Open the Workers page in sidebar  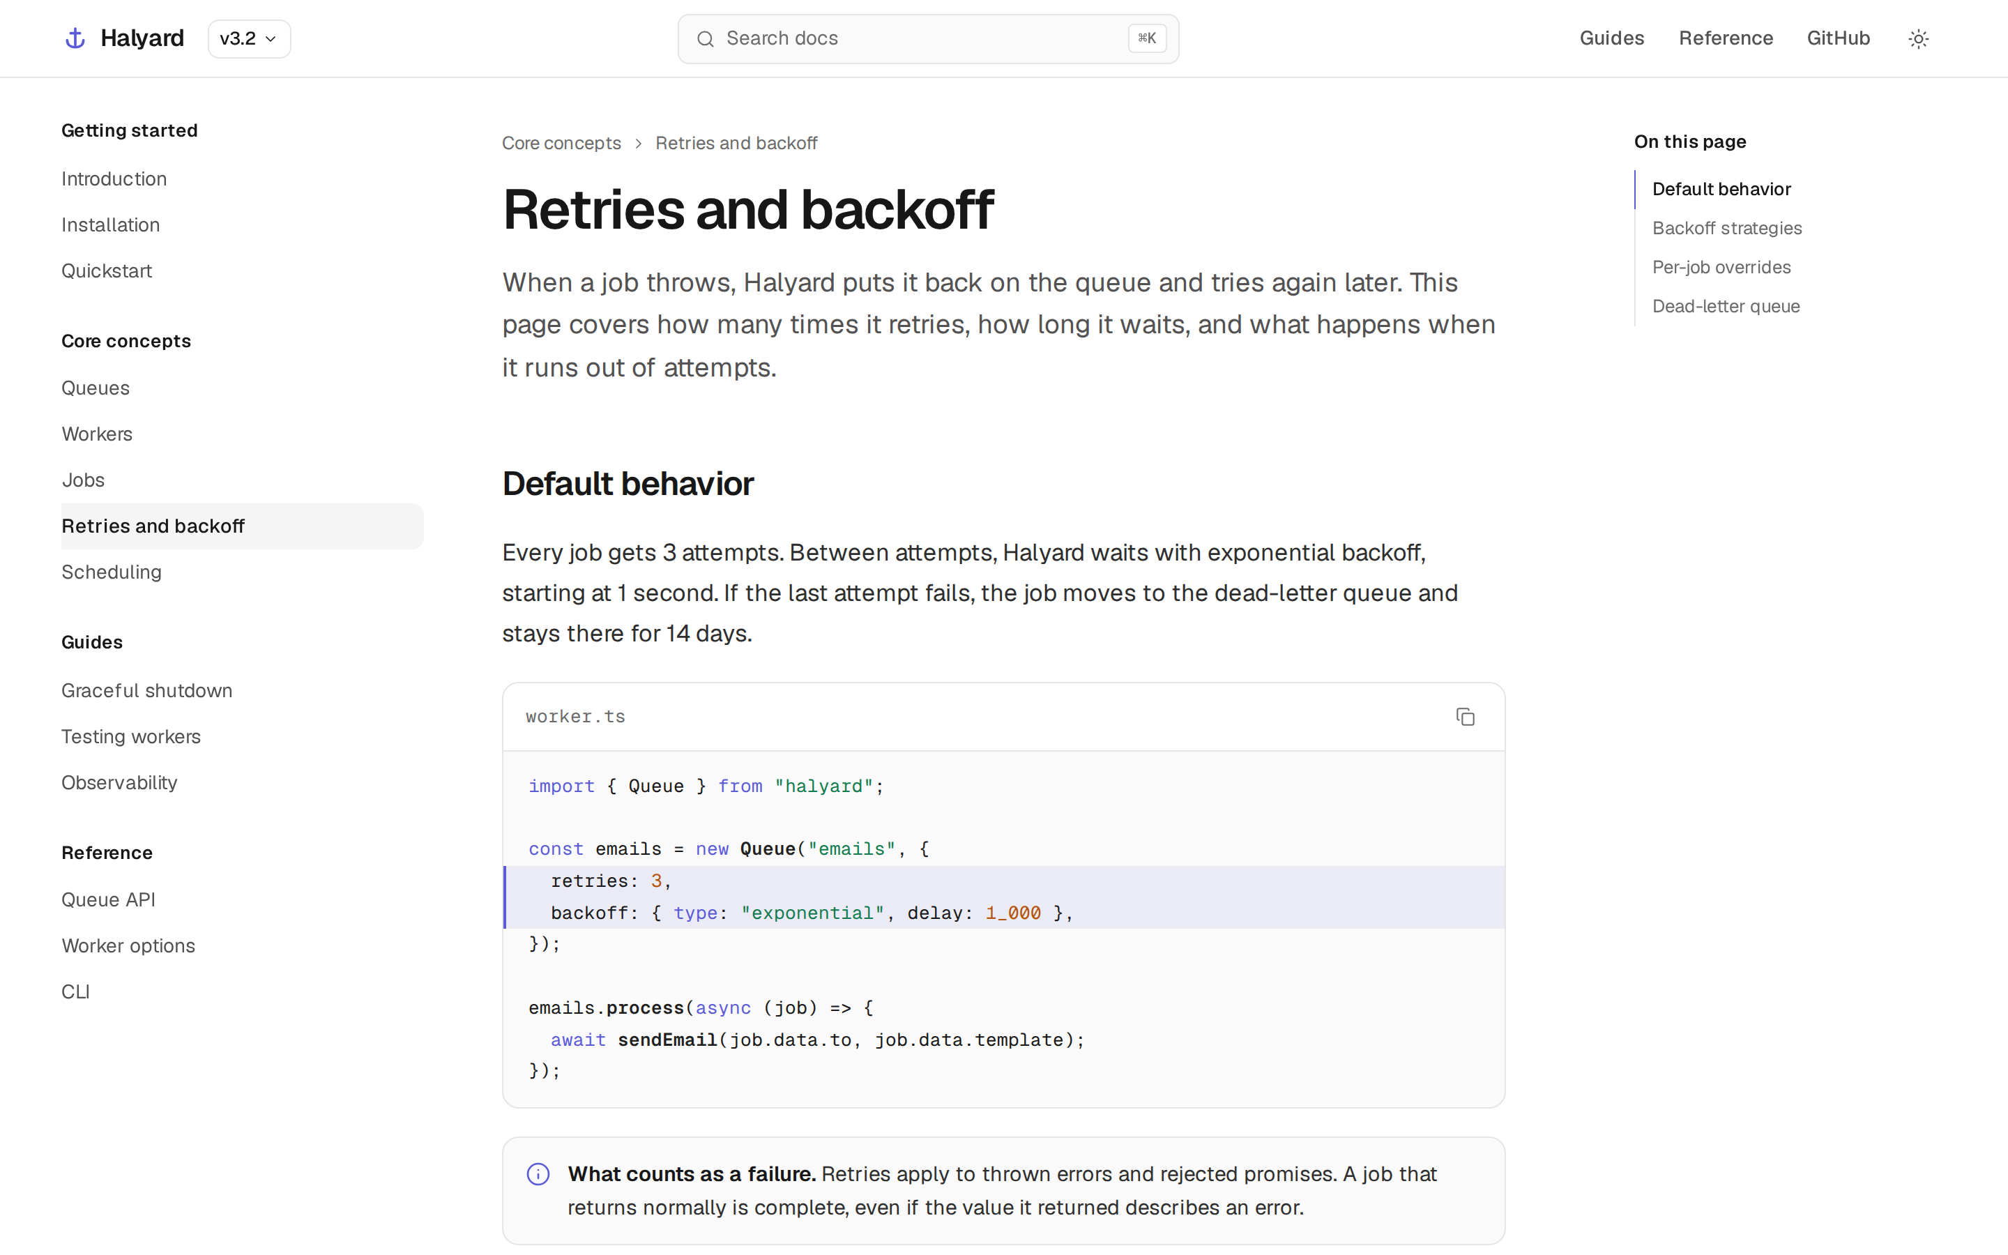pyautogui.click(x=96, y=434)
